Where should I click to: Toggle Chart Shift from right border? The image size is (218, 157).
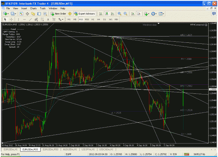pyautogui.click(x=139, y=14)
